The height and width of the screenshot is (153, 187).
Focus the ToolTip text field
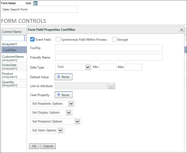pyautogui.click(x=109, y=48)
